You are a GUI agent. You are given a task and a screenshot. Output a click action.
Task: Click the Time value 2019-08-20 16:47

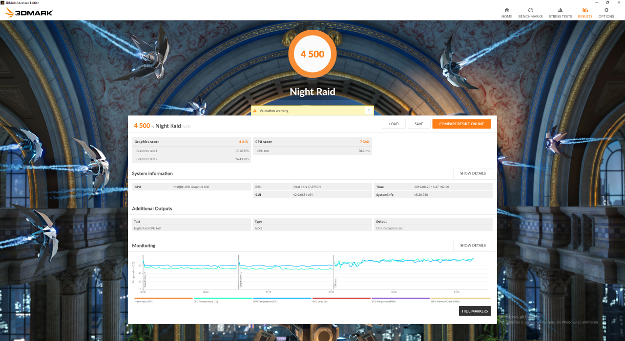pyautogui.click(x=431, y=187)
